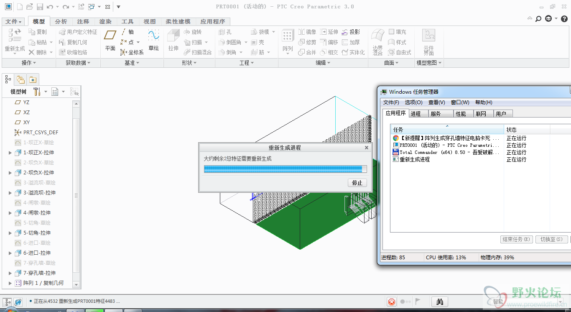571x312 pixels.
Task: Switch to the 分析 ribbon tab
Action: coord(61,21)
